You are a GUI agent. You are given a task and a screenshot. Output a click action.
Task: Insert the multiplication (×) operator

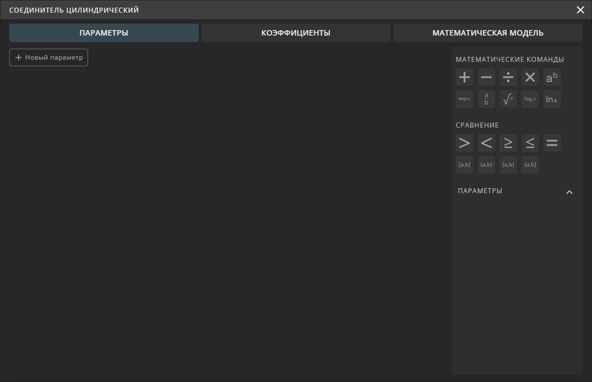[x=530, y=77]
